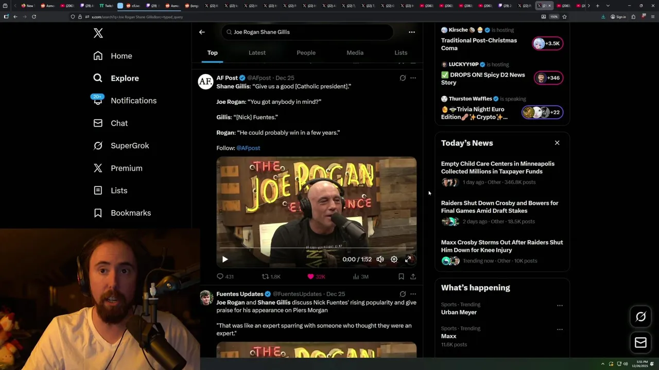Image resolution: width=659 pixels, height=370 pixels.
Task: Click Grok icon on AF Post tweet
Action: [x=403, y=78]
